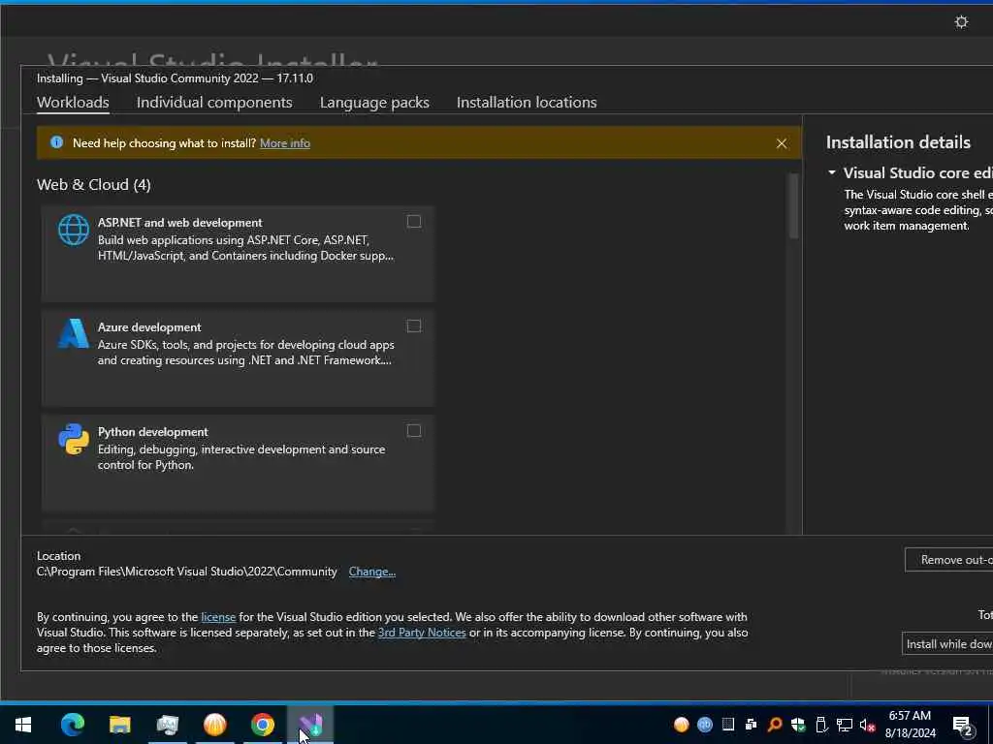Open the computer management taskbar icon
The height and width of the screenshot is (744, 993).
coord(167,725)
